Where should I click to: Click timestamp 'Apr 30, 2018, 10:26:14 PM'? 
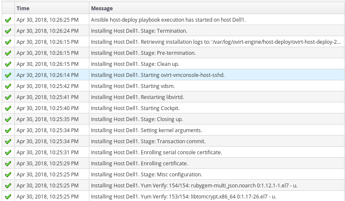(48, 75)
